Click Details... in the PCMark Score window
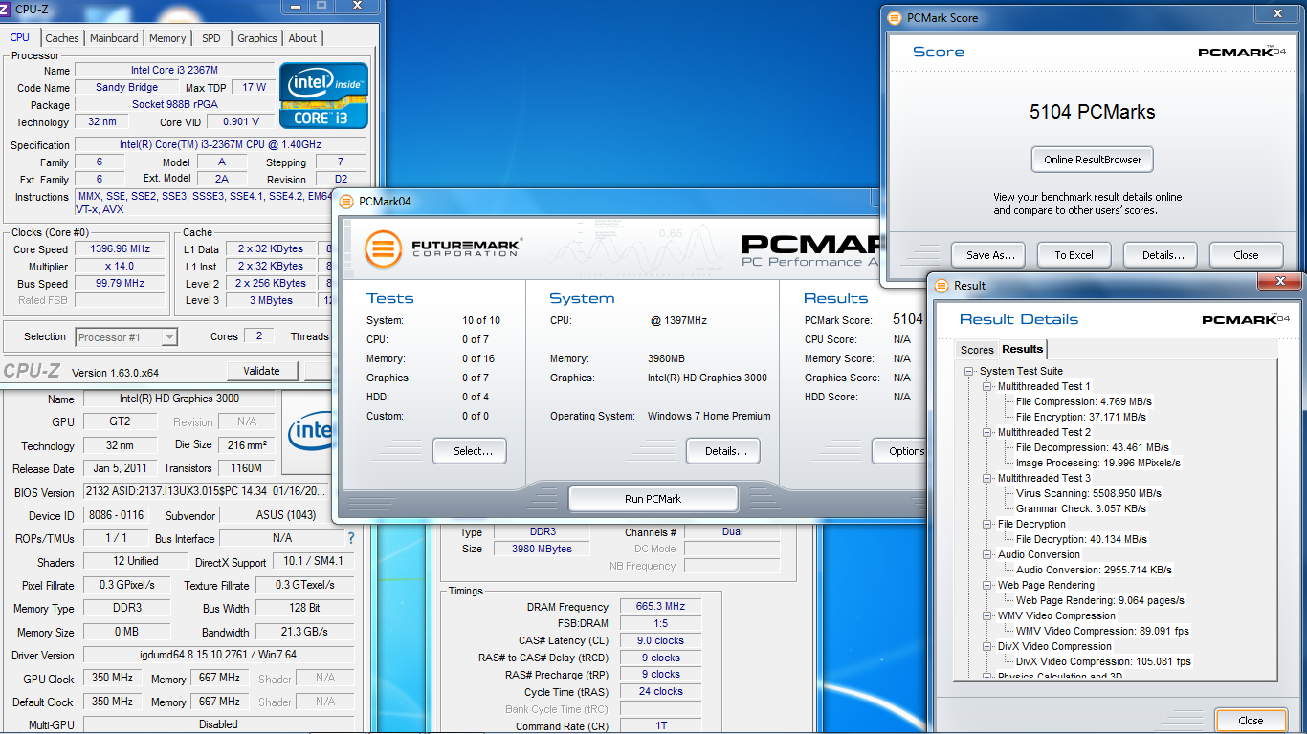This screenshot has width=1307, height=734. coord(1161,255)
